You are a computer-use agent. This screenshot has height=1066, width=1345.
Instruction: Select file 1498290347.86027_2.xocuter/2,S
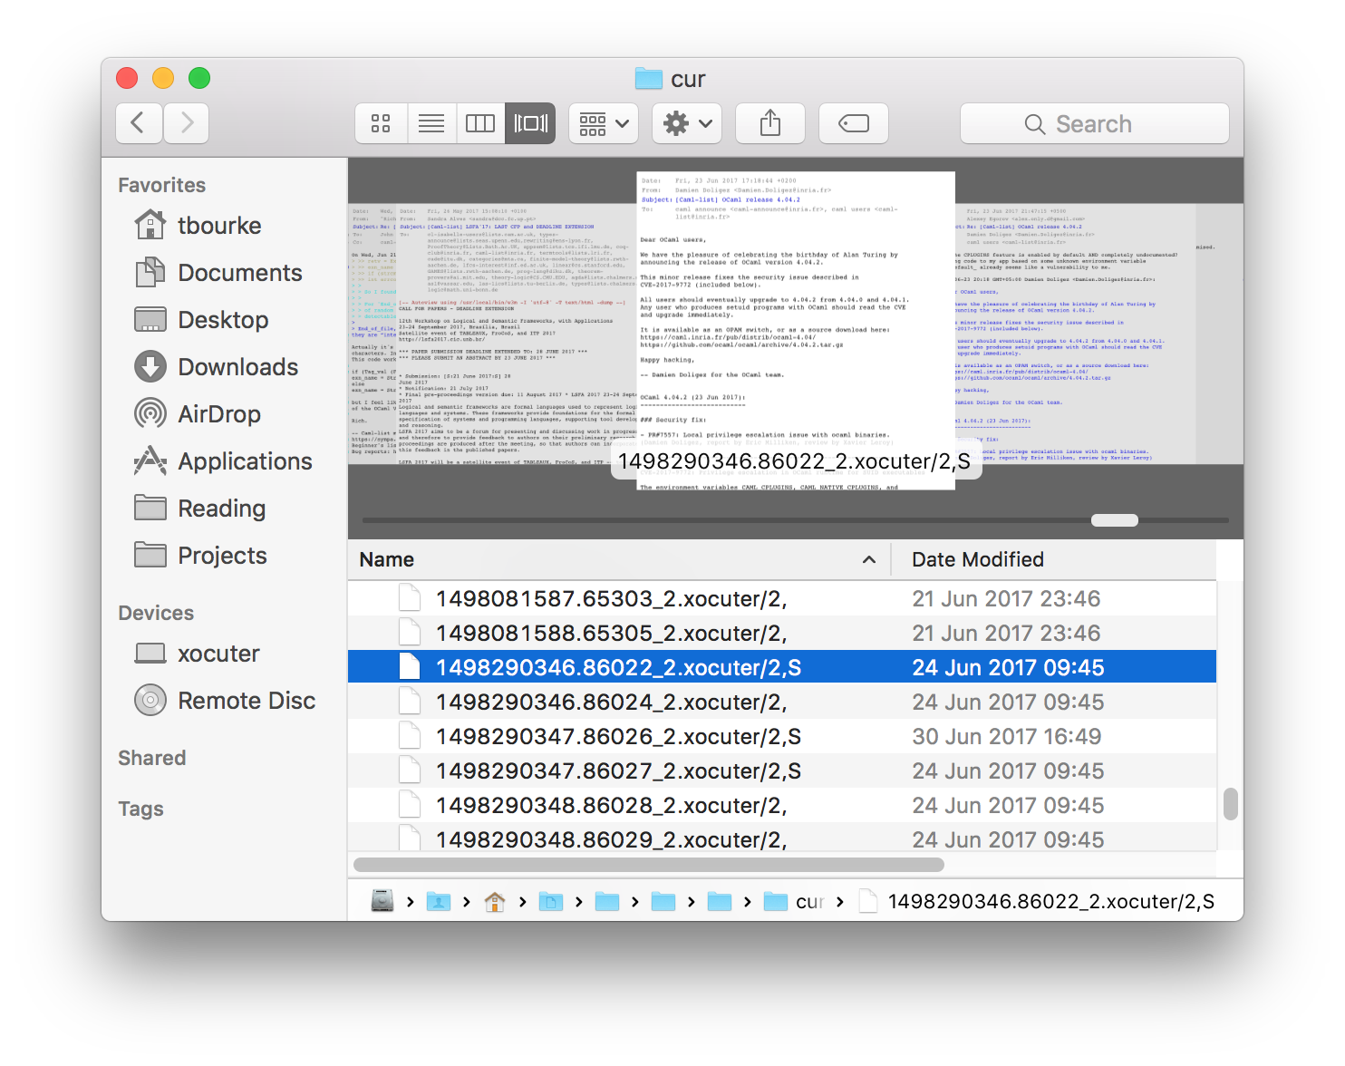tap(782, 770)
